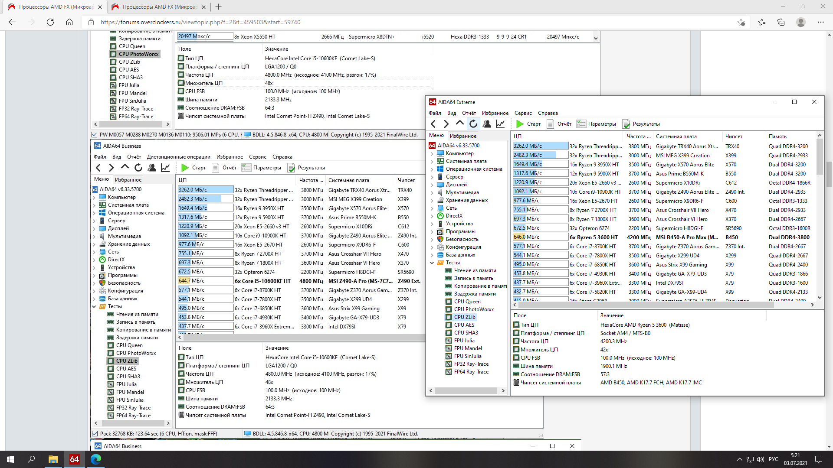Click the green Start icon in AIDA64 Extreme
Viewport: 833px width, 468px height.
pos(520,124)
